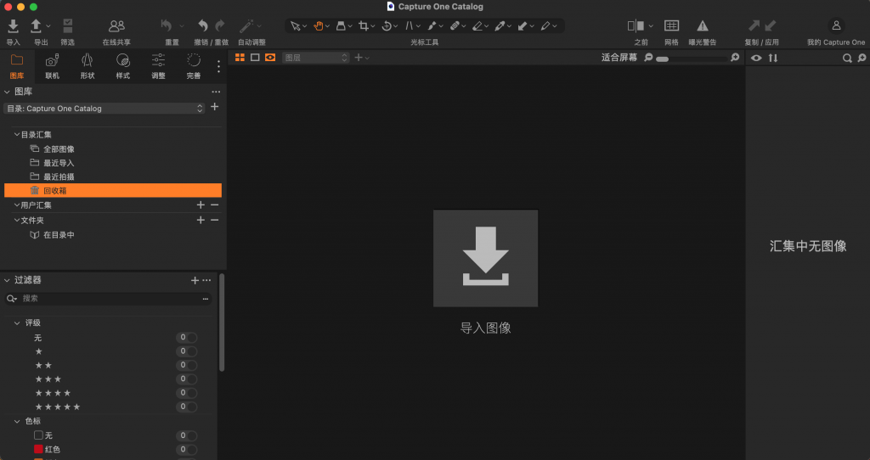Collapse the 目录汇集 tree section
This screenshot has width=870, height=460.
[x=17, y=135]
